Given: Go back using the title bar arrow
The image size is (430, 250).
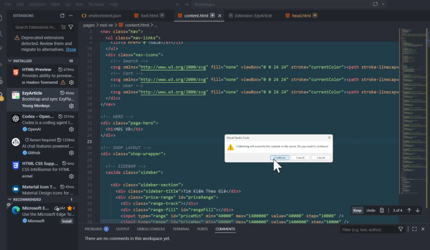Looking at the screenshot, I should click(x=178, y=4).
